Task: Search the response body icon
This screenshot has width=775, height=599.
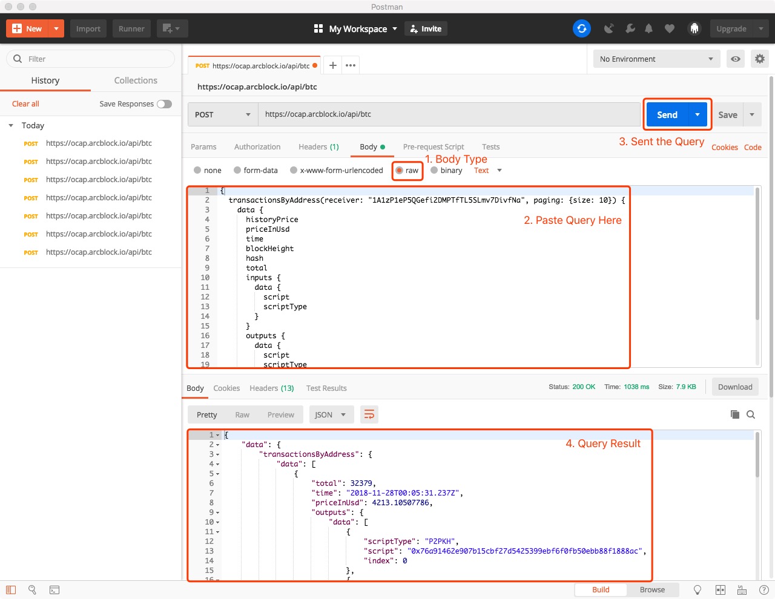Action: click(751, 414)
